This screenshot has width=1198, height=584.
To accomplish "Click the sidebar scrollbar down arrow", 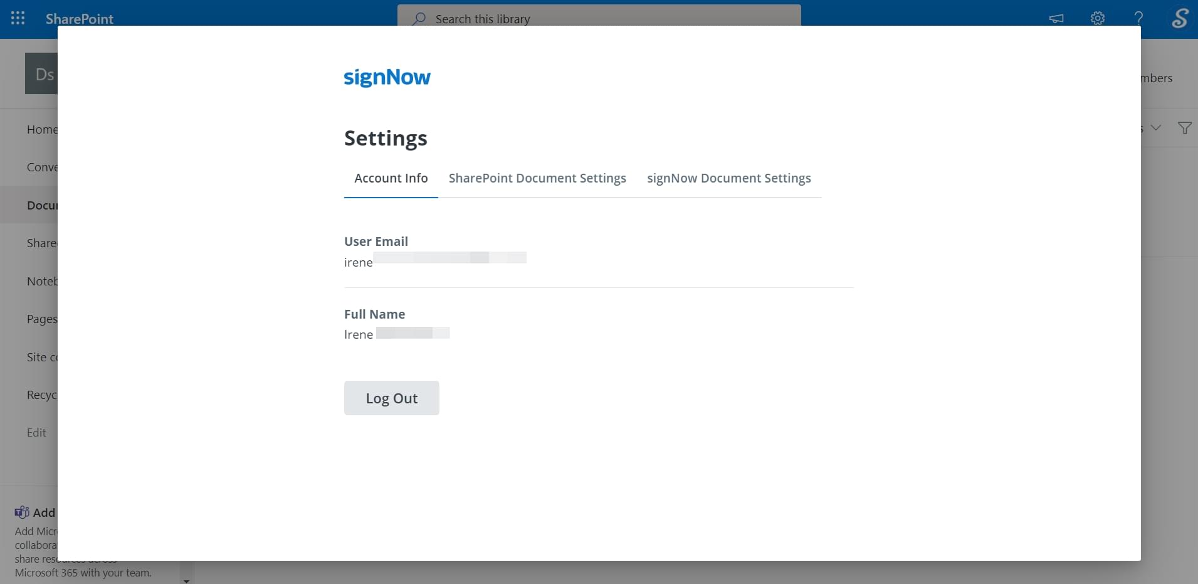I will pyautogui.click(x=186, y=580).
